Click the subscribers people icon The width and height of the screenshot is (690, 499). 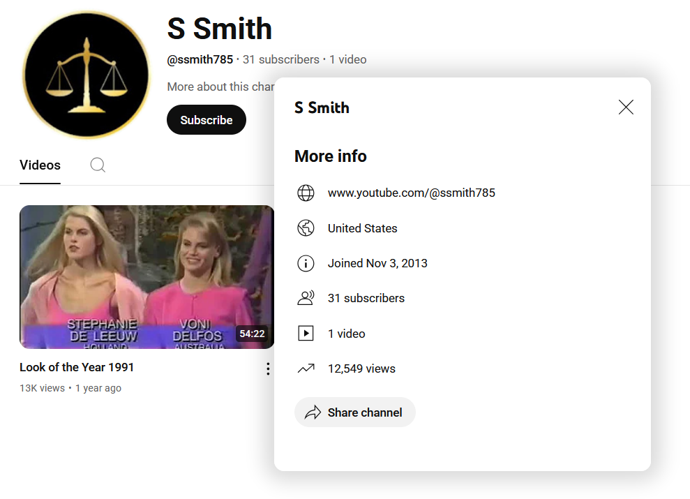click(x=306, y=298)
